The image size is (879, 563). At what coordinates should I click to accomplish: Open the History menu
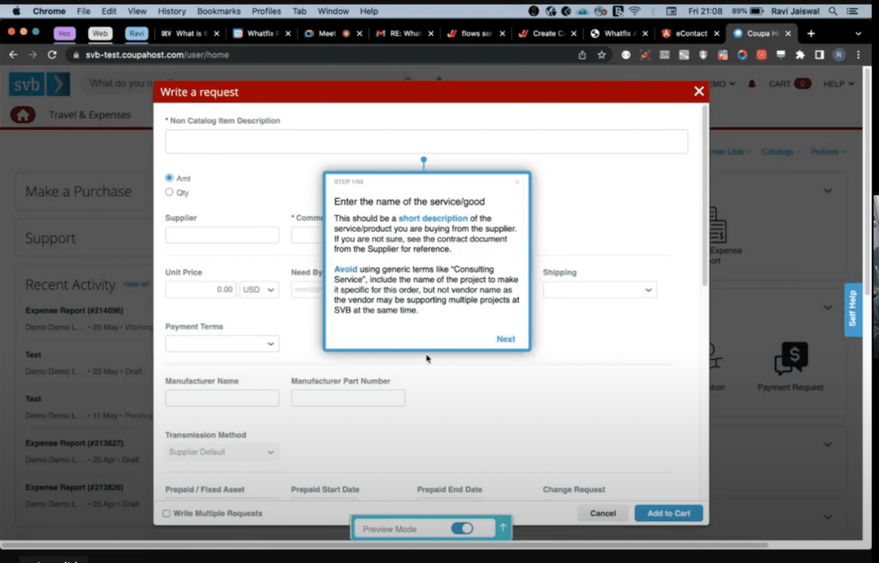[x=172, y=11]
